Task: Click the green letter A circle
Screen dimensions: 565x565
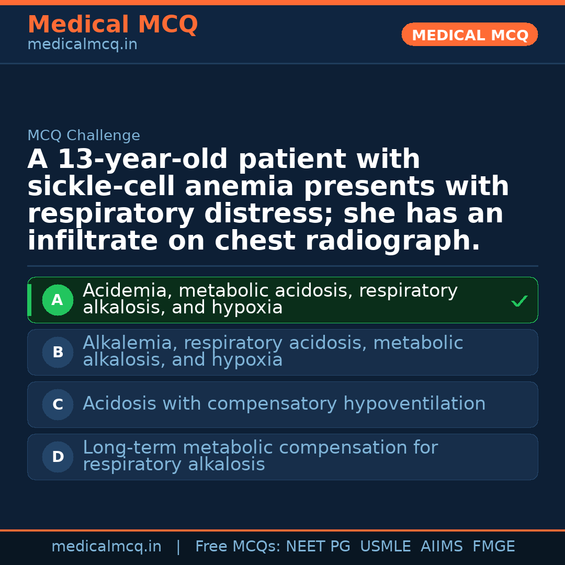Action: [58, 300]
